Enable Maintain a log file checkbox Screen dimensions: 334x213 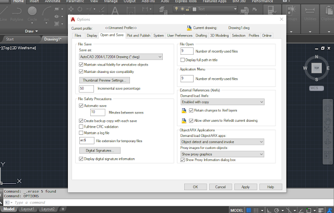coord(81,133)
